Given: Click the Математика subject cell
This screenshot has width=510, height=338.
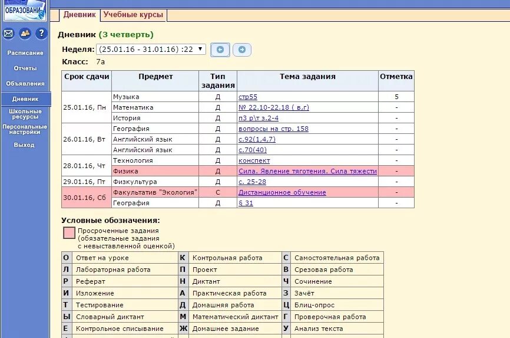Looking at the screenshot, I should point(155,107).
